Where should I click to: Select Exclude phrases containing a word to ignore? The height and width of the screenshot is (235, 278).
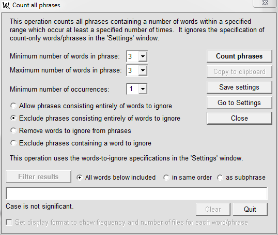(x=13, y=143)
